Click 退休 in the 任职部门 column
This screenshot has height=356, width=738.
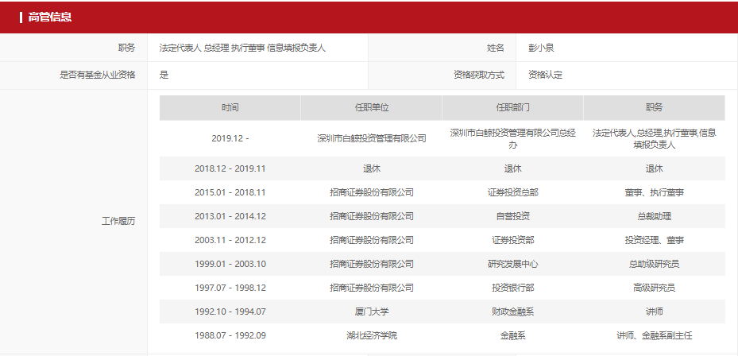pos(513,168)
